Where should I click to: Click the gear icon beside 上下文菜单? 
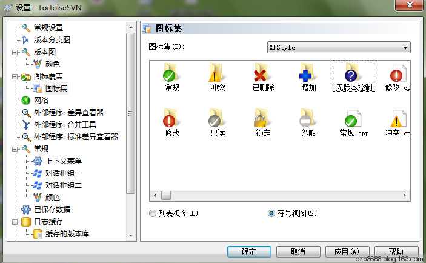point(38,161)
